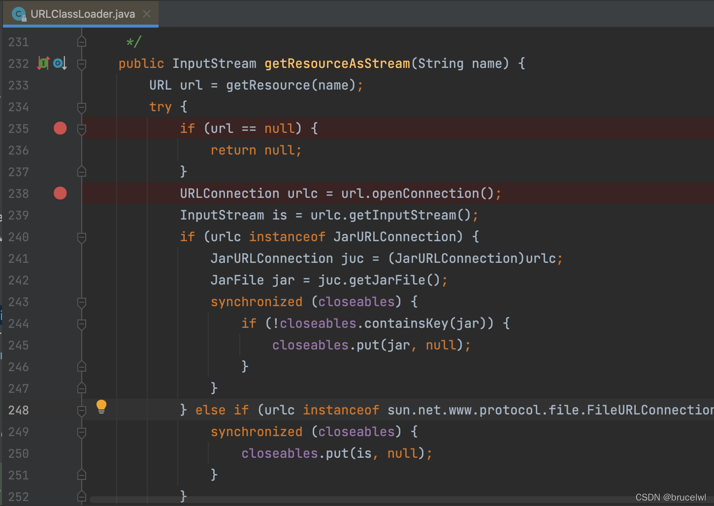Click the getInputStream call on line 239
The width and height of the screenshot is (714, 506).
tap(403, 215)
